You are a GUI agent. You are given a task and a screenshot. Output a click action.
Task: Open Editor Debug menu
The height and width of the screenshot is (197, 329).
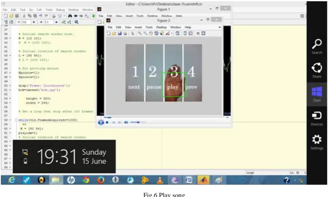pos(60,10)
